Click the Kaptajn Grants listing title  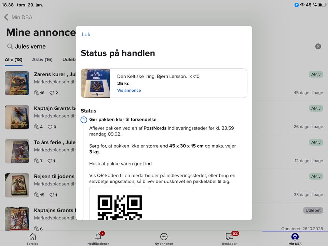pyautogui.click(x=55, y=108)
